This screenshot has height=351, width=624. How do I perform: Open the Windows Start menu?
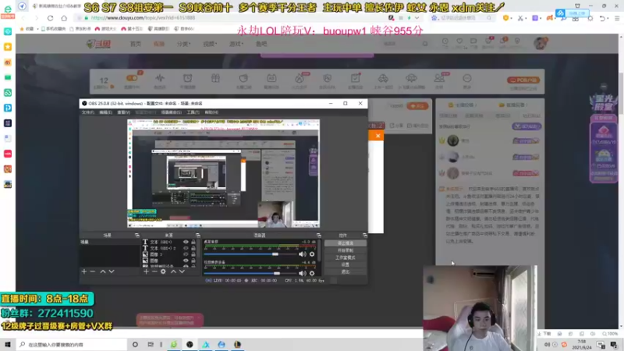[8, 345]
